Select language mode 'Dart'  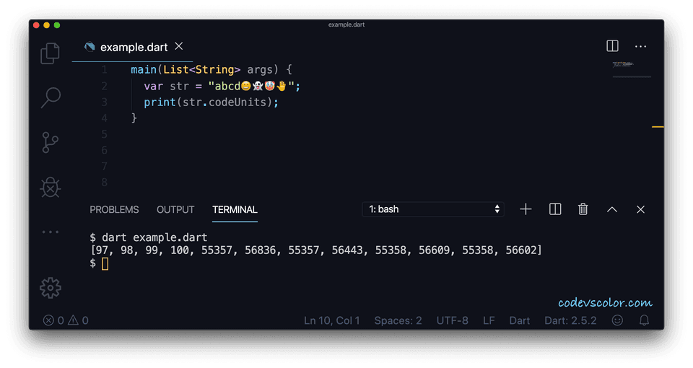coord(519,320)
